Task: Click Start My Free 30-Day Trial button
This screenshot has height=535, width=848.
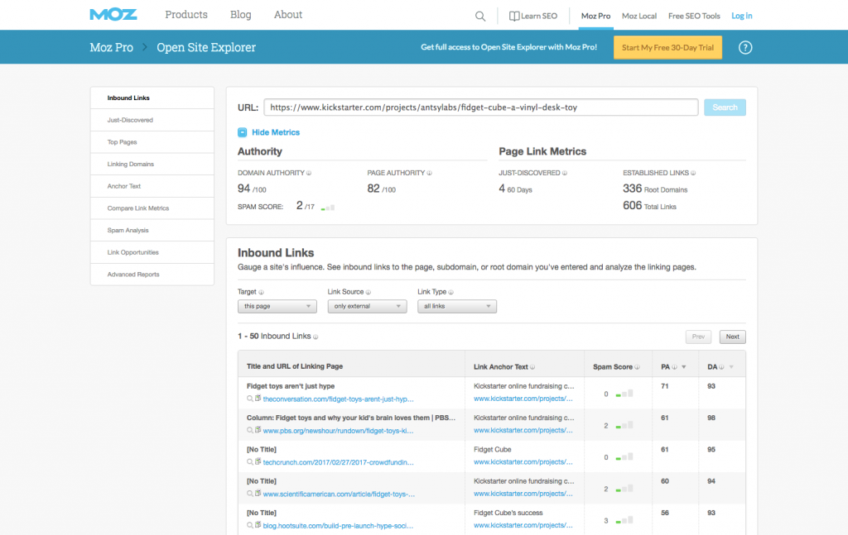Action: (667, 47)
